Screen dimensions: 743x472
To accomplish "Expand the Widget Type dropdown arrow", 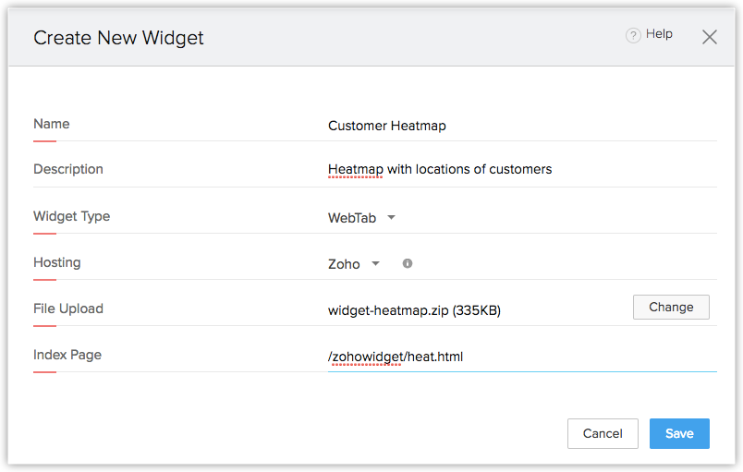I will coord(391,218).
